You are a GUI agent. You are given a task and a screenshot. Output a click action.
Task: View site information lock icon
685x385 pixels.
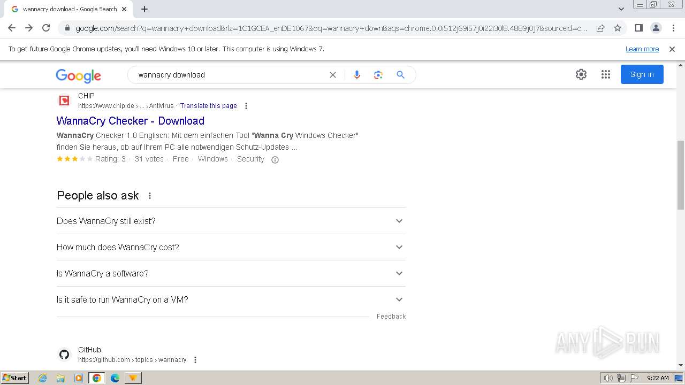tap(67, 28)
